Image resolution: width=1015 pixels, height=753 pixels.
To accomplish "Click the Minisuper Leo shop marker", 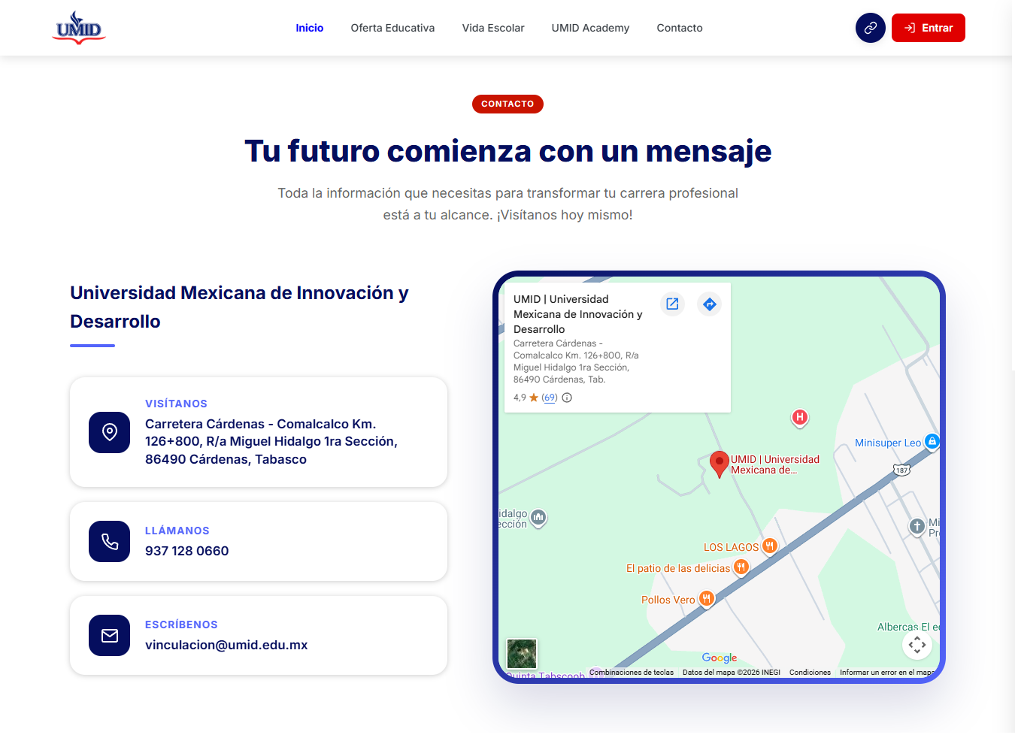I will coord(932,442).
